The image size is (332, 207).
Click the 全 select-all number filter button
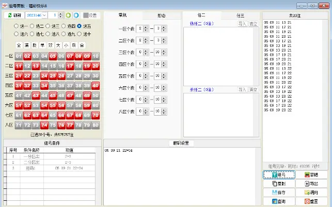point(19,45)
